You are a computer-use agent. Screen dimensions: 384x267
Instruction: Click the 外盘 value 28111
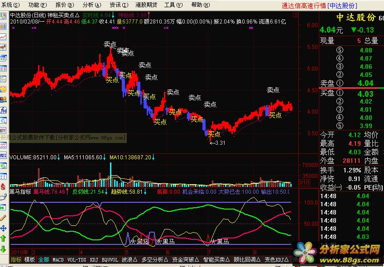[352, 161]
